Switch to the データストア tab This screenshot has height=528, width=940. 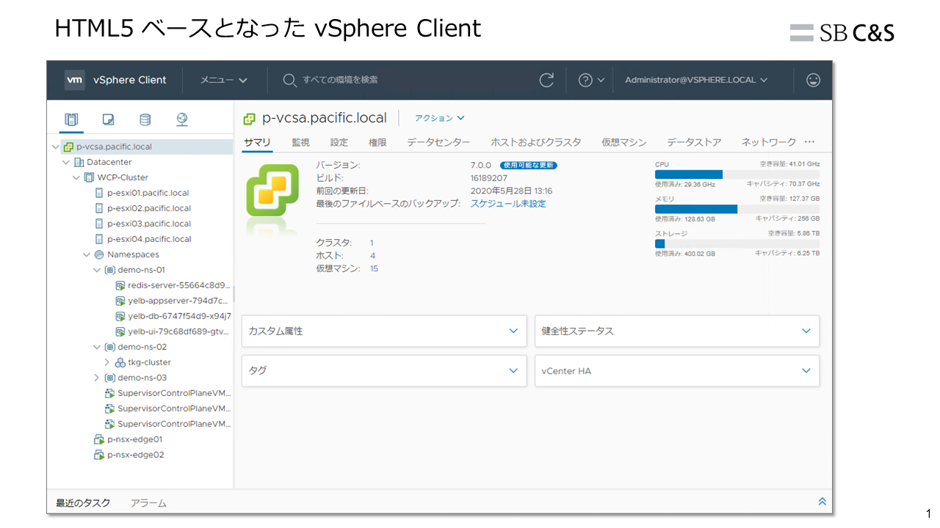point(694,142)
